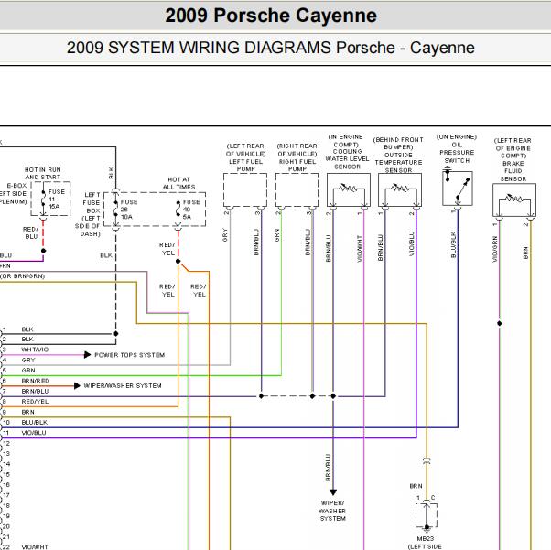Screen dimensions: 551x550
Task: Select the "FUSE 40 5A" text
Action: click(191, 210)
